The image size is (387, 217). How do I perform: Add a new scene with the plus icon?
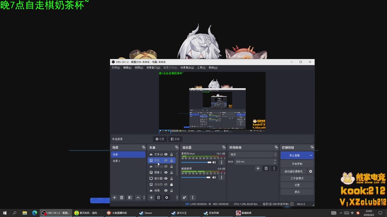click(114, 198)
